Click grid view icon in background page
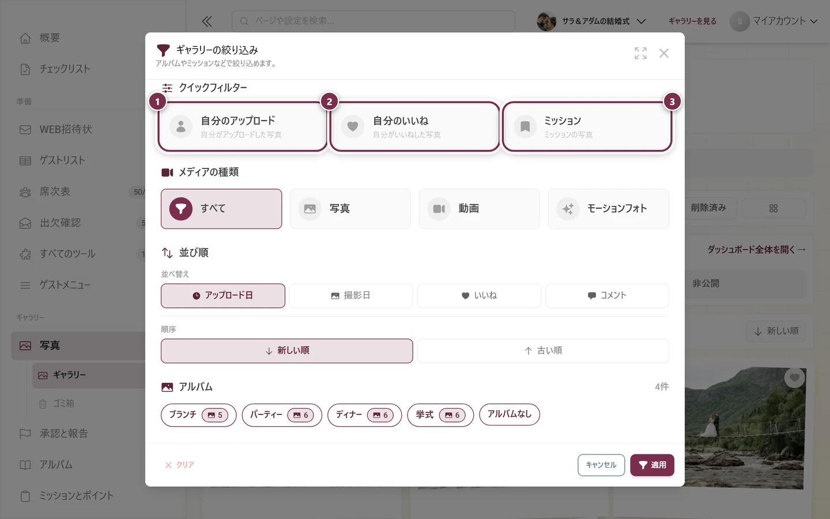 [774, 208]
